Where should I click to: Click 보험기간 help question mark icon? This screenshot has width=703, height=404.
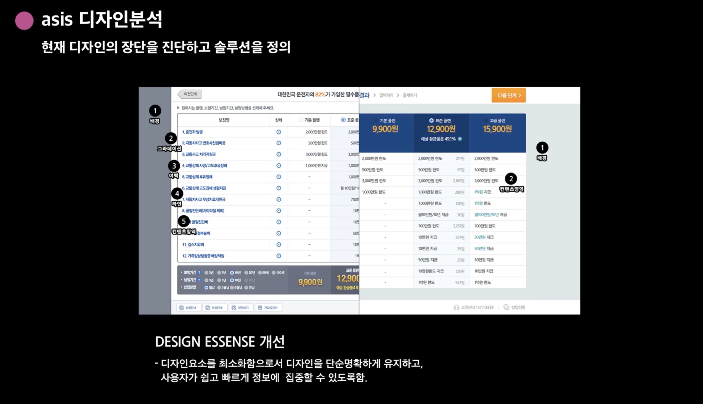[199, 272]
